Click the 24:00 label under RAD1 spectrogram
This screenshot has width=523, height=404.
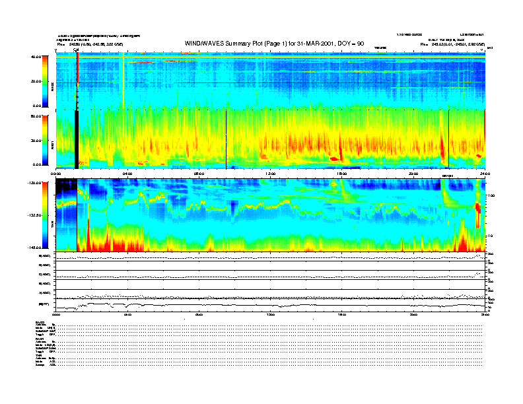click(x=485, y=174)
